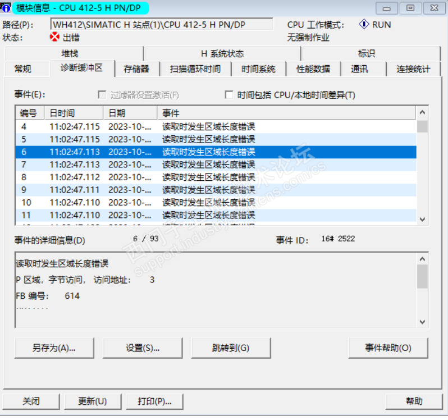Select event row number 11

(216, 215)
